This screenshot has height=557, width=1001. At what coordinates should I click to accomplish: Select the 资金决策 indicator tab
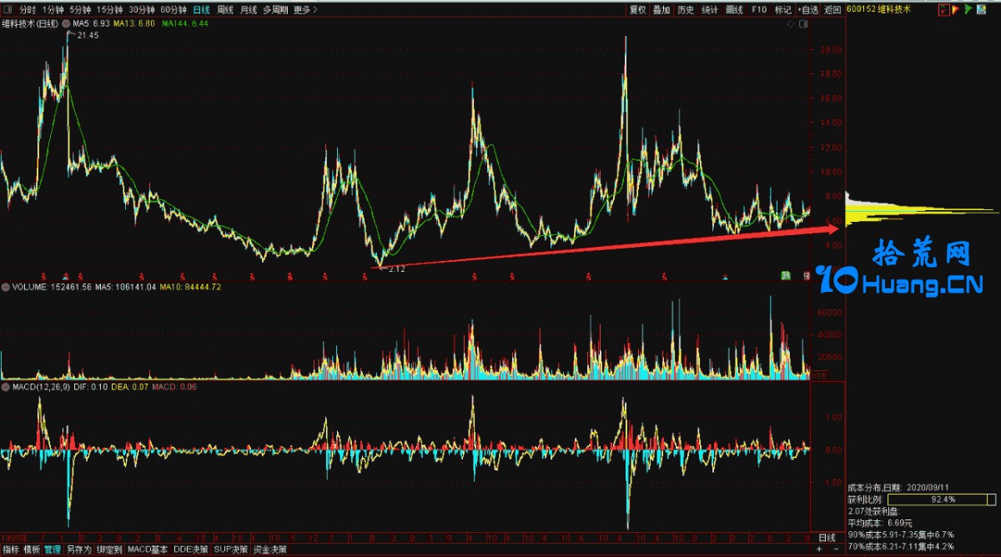[x=270, y=550]
